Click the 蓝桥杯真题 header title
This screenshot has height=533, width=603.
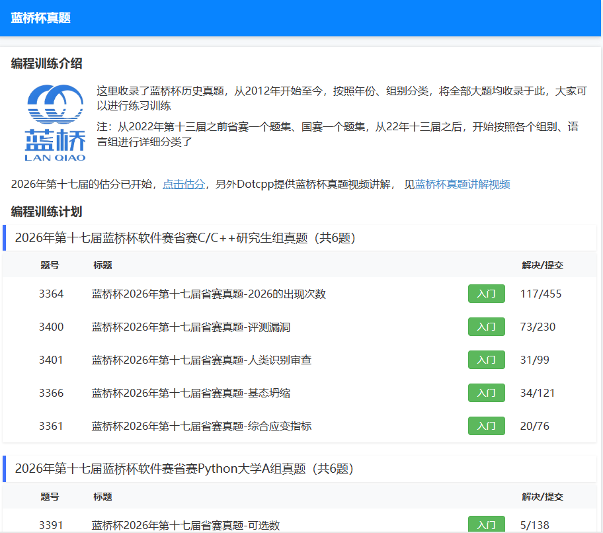coord(41,18)
